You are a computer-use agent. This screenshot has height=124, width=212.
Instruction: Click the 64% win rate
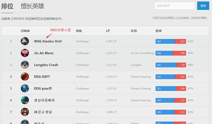(x=190, y=77)
